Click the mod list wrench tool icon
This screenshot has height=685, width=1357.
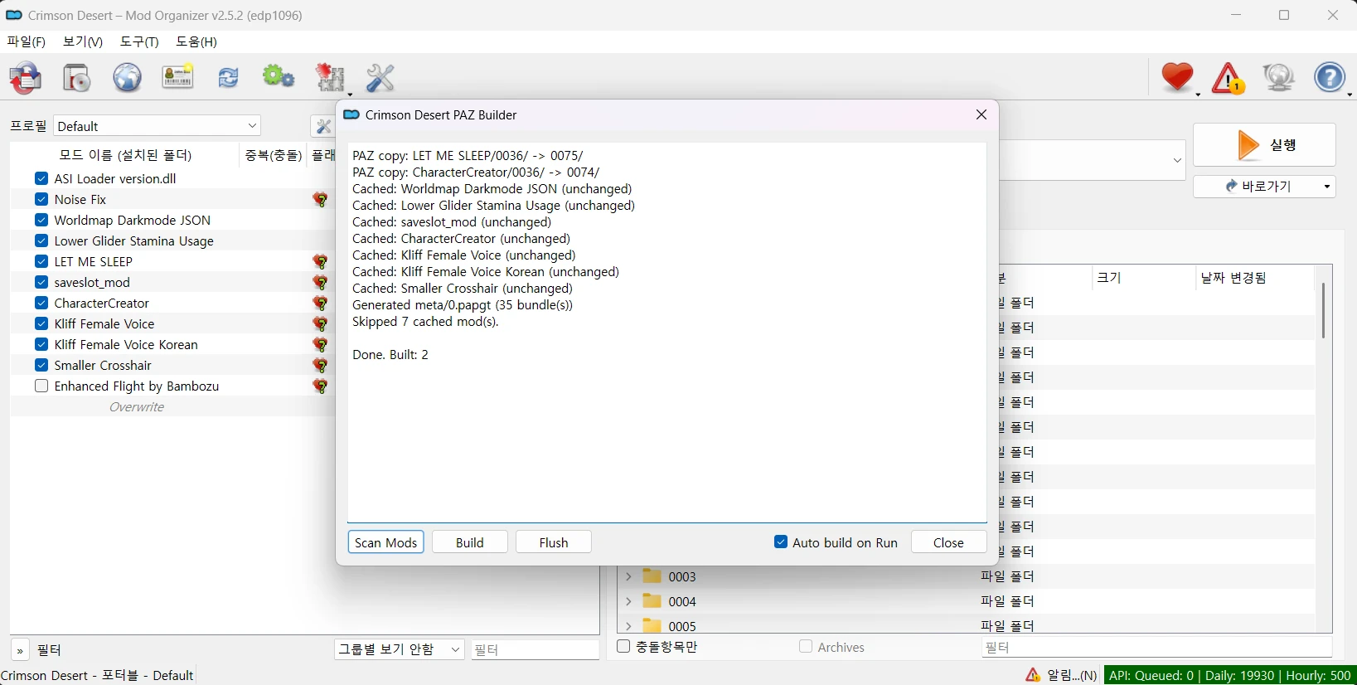tap(322, 126)
